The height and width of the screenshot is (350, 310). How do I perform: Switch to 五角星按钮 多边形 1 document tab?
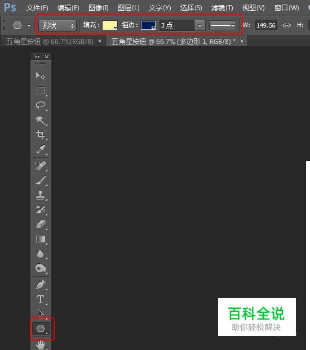tap(173, 42)
